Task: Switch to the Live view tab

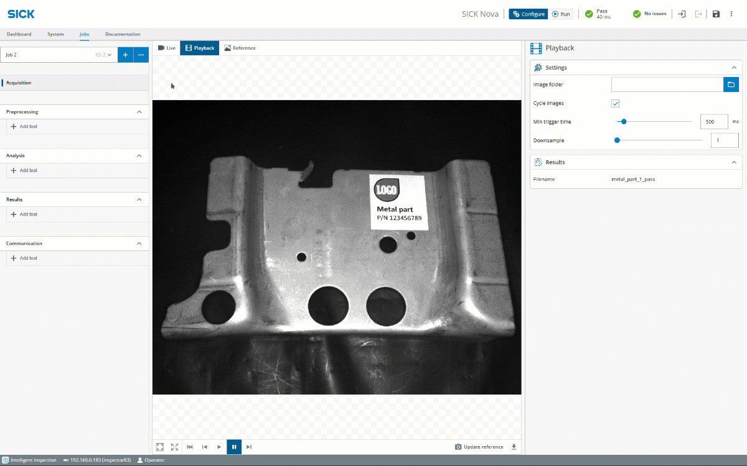Action: click(167, 48)
